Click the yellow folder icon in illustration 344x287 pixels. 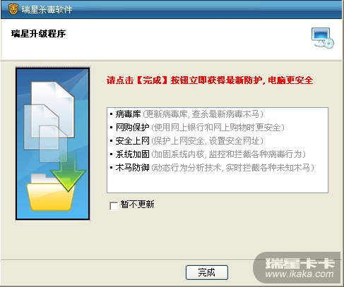click(x=50, y=193)
